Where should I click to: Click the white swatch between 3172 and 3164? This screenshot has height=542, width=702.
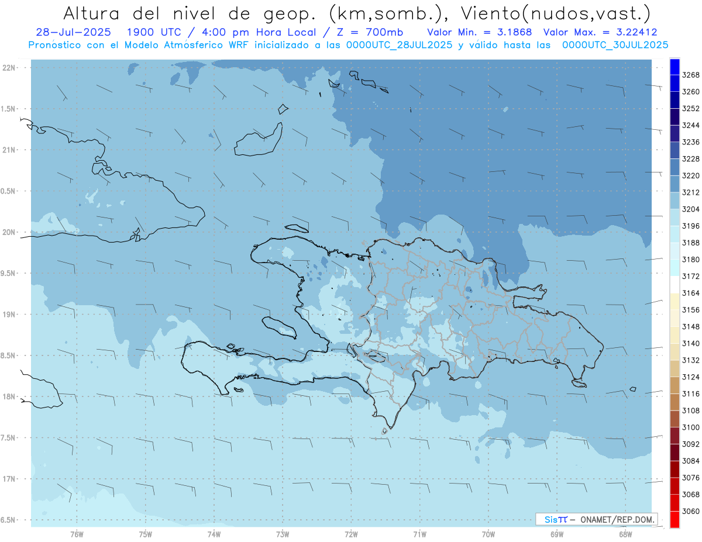coord(675,284)
